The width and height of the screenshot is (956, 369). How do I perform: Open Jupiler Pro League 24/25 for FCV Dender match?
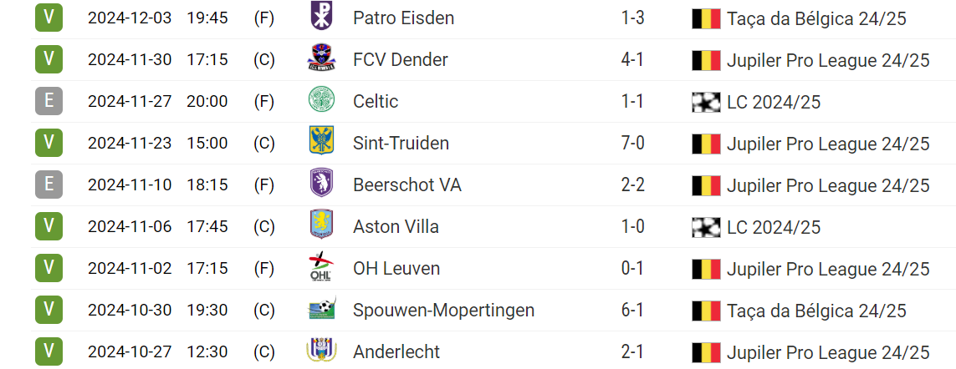(x=828, y=59)
